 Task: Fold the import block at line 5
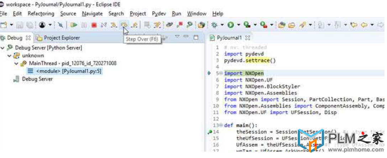pos(221,73)
